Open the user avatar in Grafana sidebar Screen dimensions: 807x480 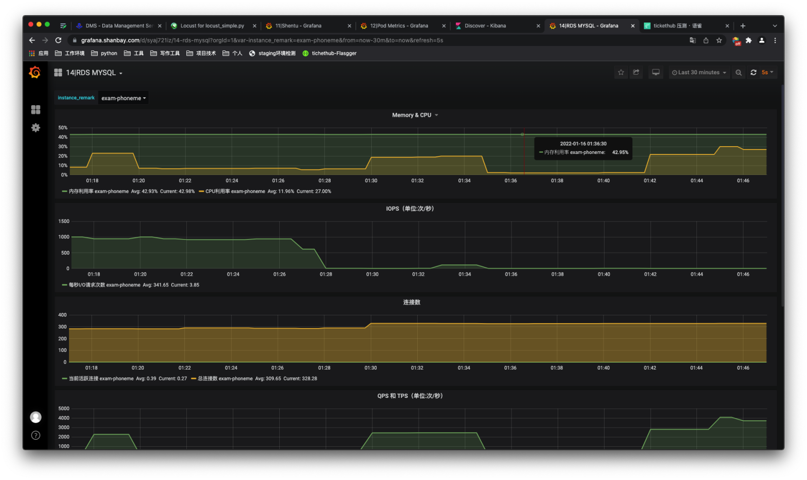(36, 417)
